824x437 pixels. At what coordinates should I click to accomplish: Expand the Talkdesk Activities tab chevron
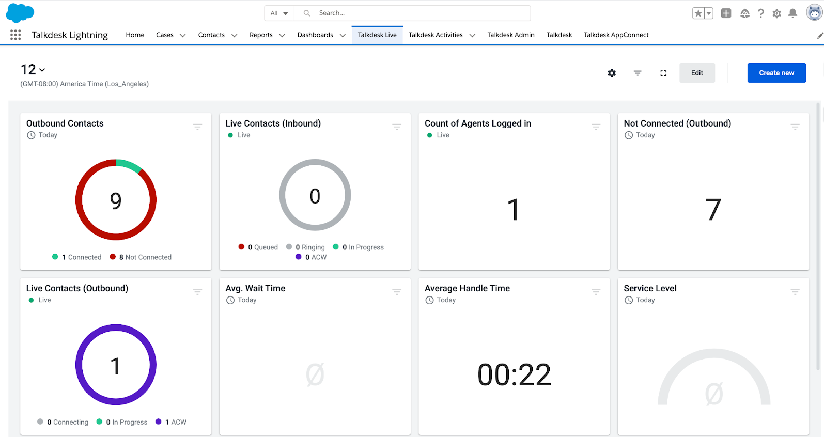[x=472, y=35]
